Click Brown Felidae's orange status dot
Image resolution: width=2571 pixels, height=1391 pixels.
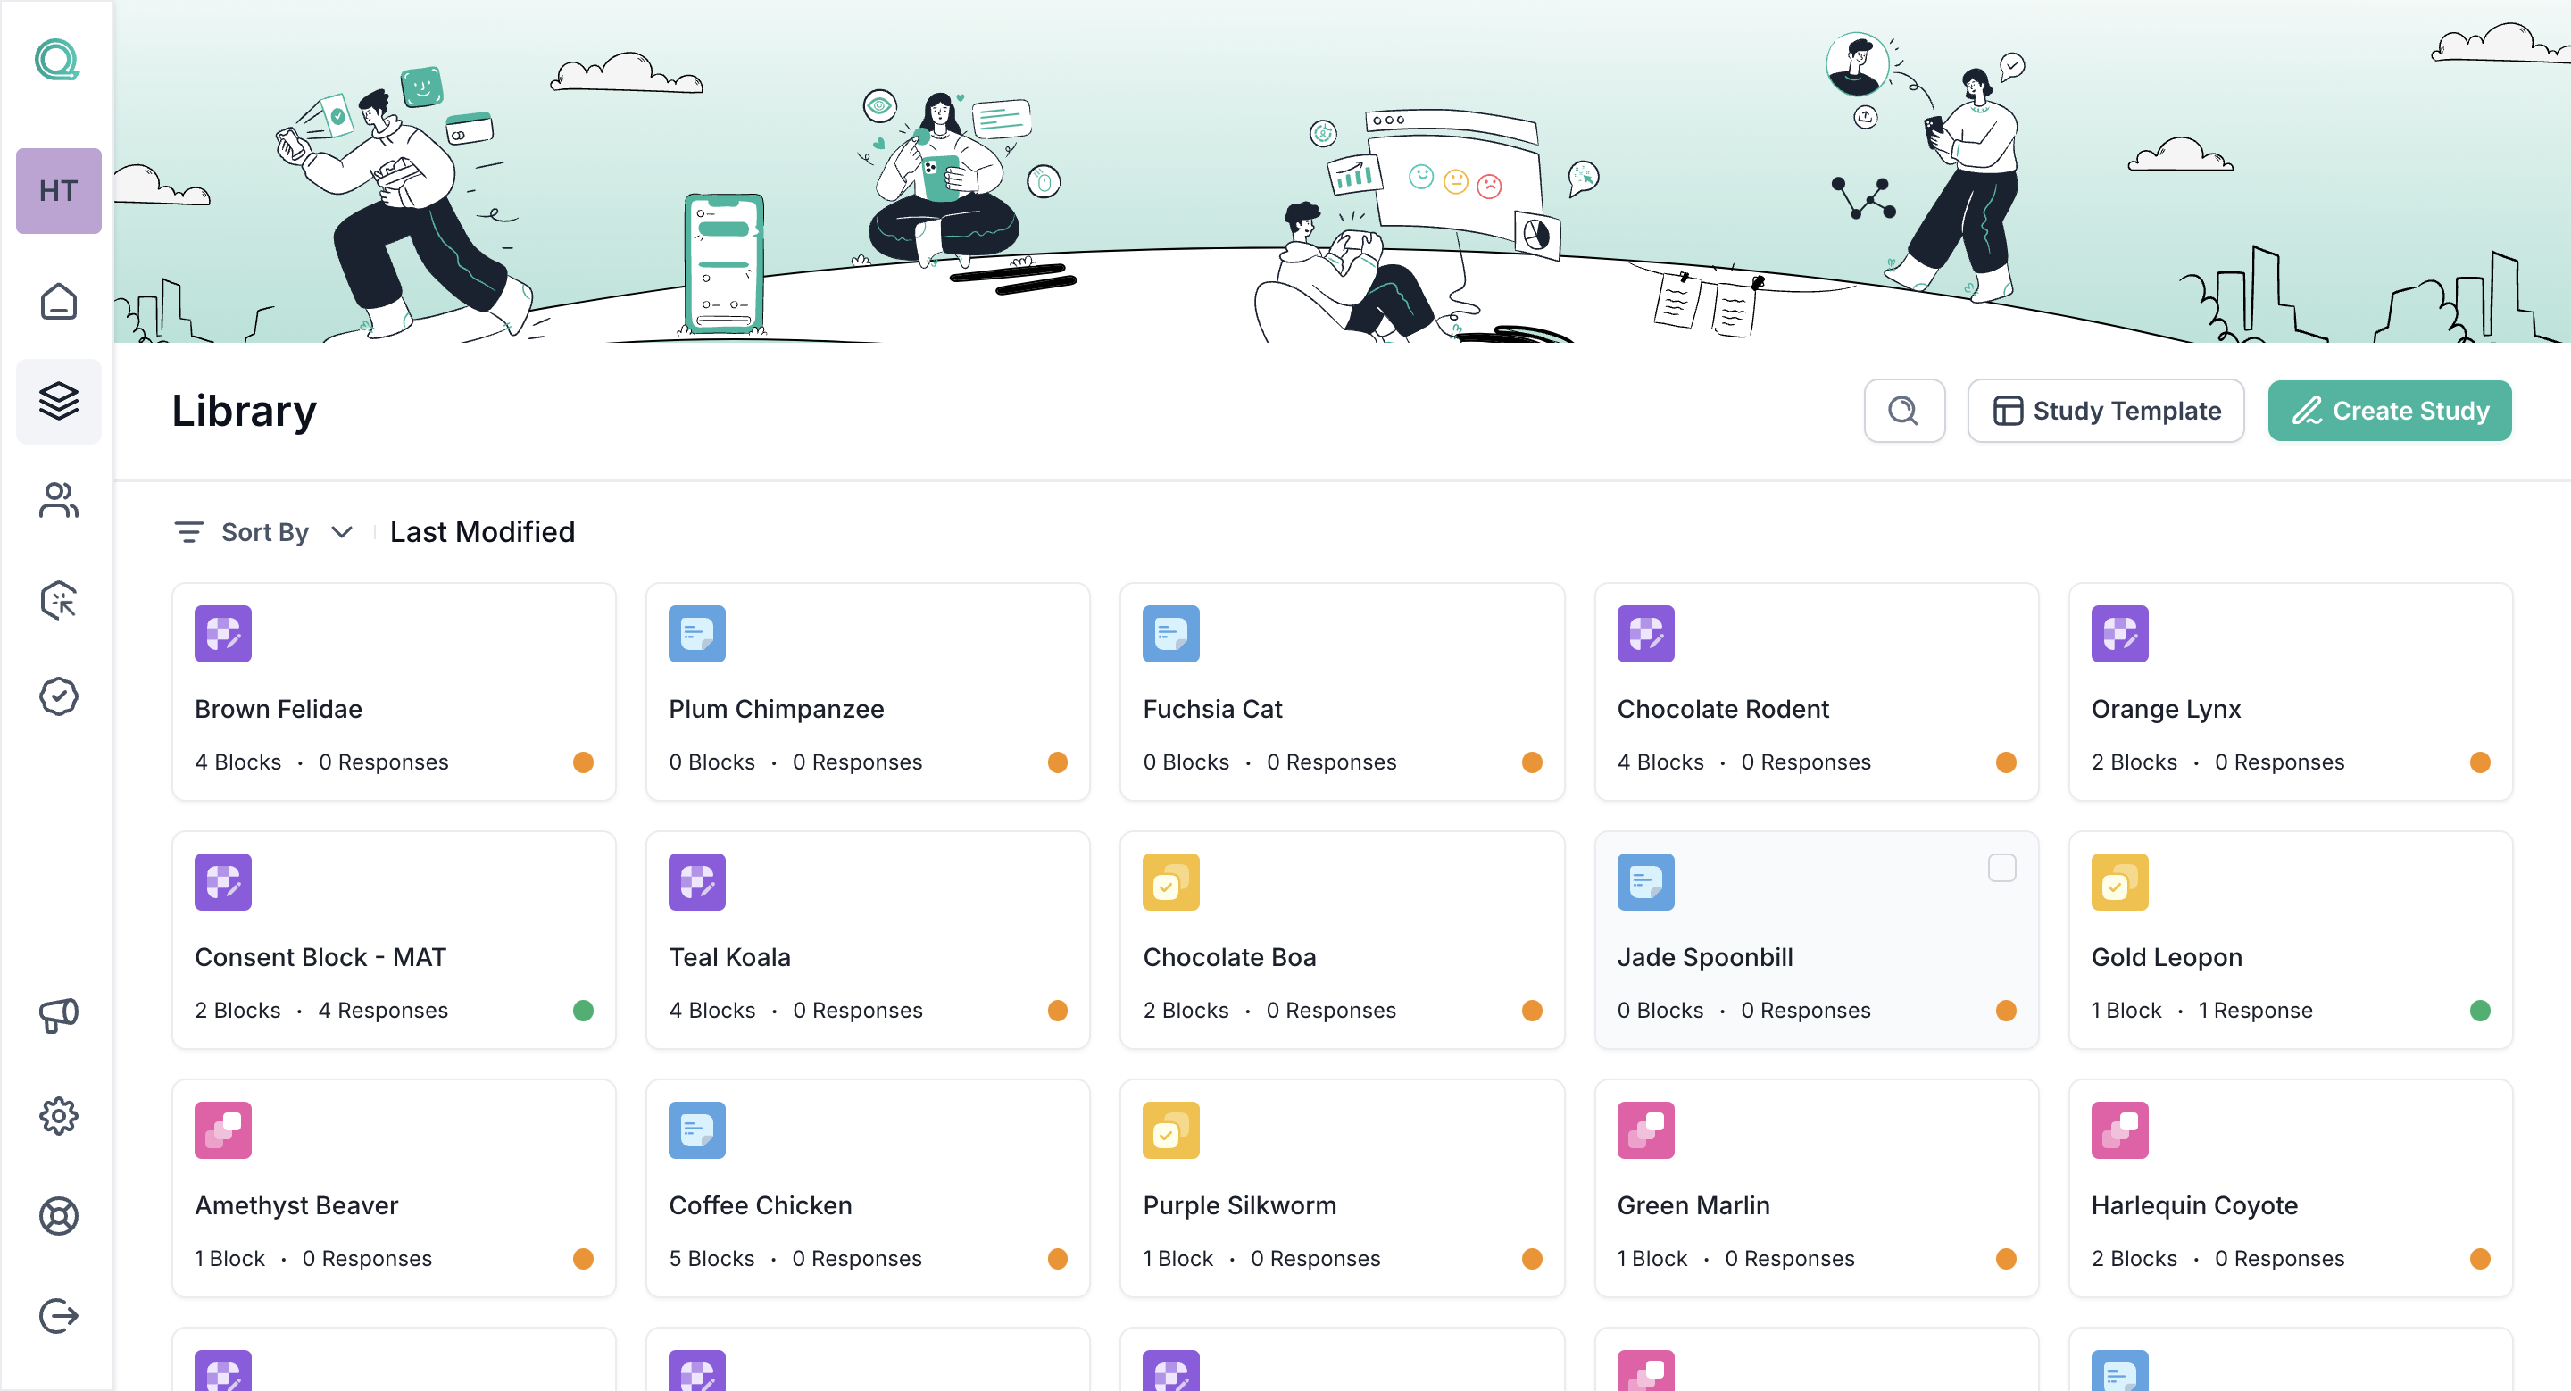tap(583, 762)
